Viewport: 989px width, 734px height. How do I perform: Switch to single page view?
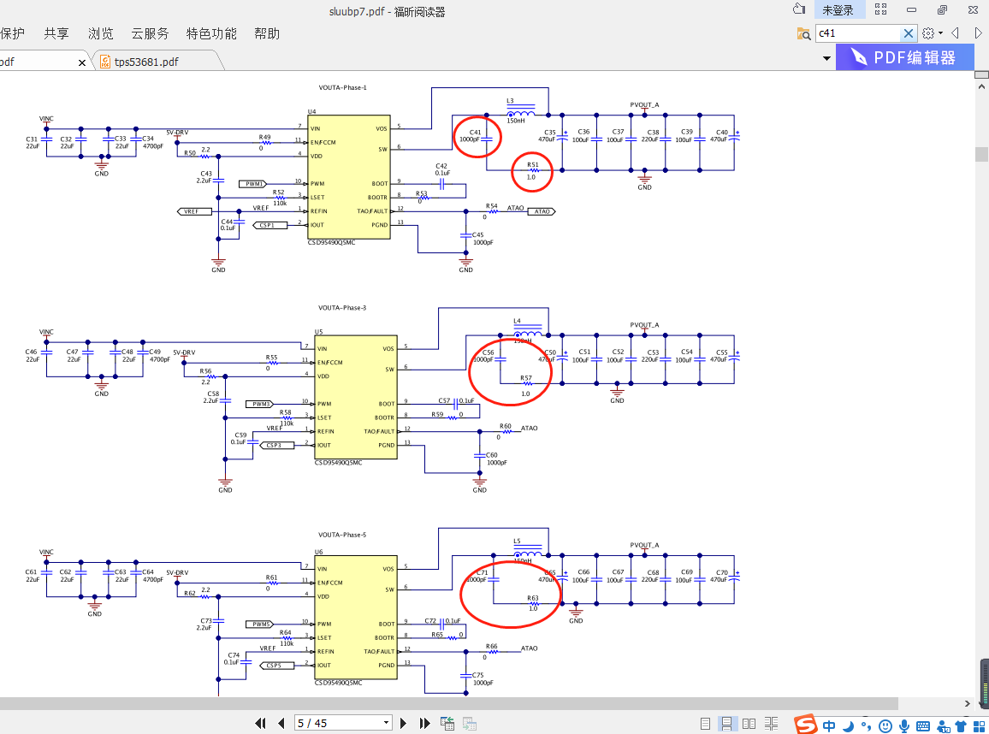click(x=705, y=724)
